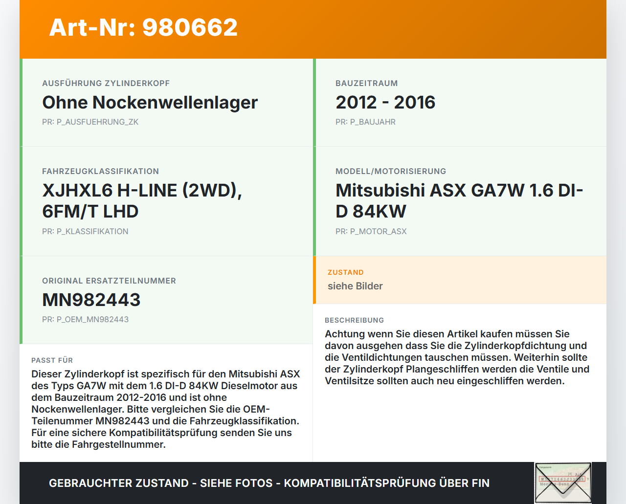Click the PR: P_BAUJAHR reference label

tap(365, 122)
